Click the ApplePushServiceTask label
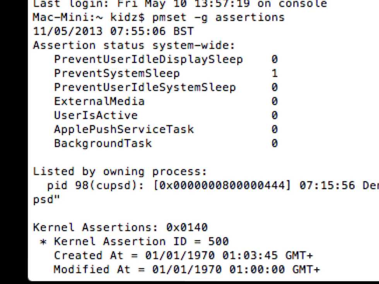The image size is (379, 284). pyautogui.click(x=124, y=129)
